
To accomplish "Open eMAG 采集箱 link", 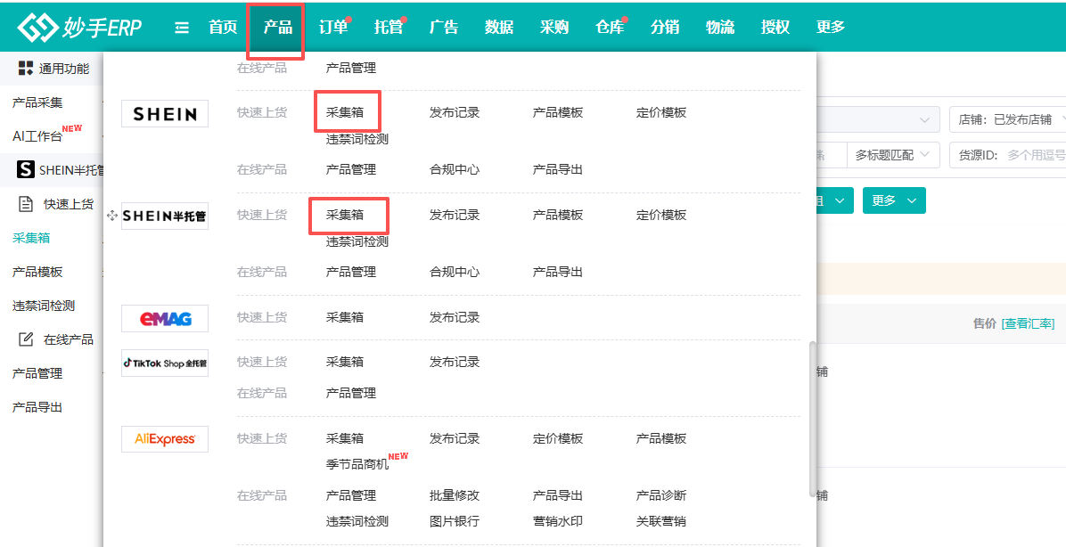I will tap(345, 317).
